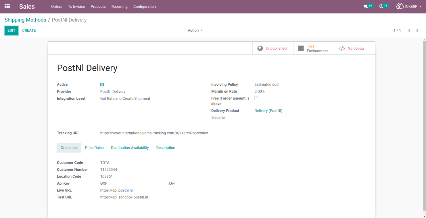Open the Configuration menu
Viewport: 426px width, 218px height.
click(x=145, y=6)
